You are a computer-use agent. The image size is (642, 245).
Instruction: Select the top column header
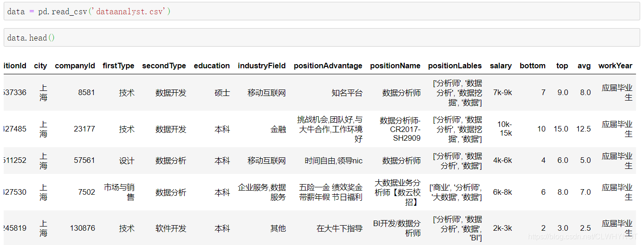click(x=562, y=66)
